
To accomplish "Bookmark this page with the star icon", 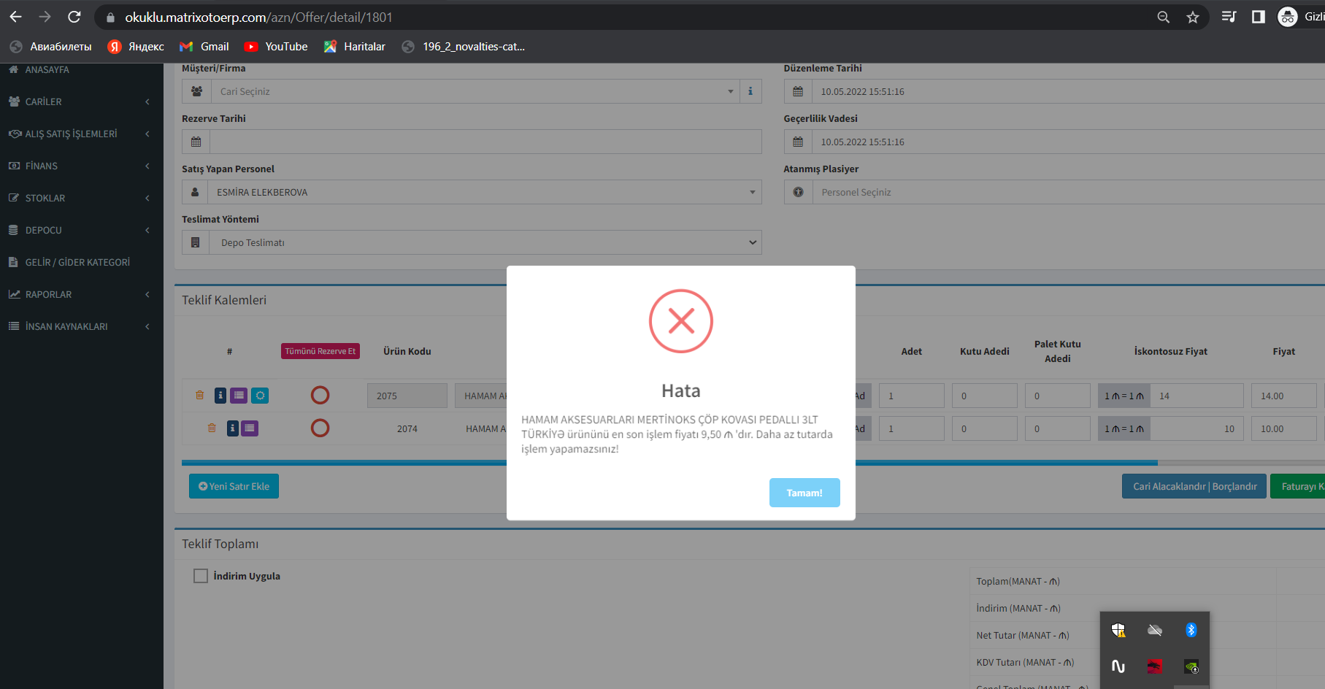I will (1192, 17).
